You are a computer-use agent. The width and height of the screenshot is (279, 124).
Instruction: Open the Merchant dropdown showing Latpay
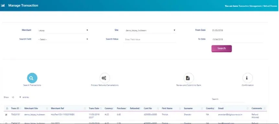point(63,30)
